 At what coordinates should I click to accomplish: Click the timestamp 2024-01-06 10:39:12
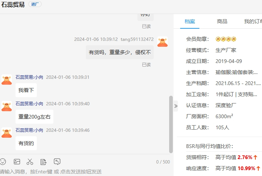[x=96, y=39]
